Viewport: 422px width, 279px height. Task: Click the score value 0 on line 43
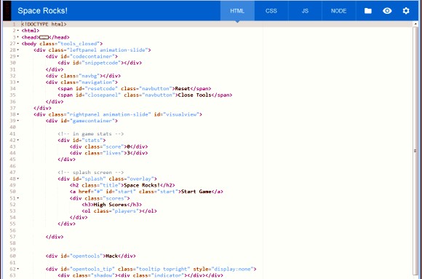tap(128, 146)
